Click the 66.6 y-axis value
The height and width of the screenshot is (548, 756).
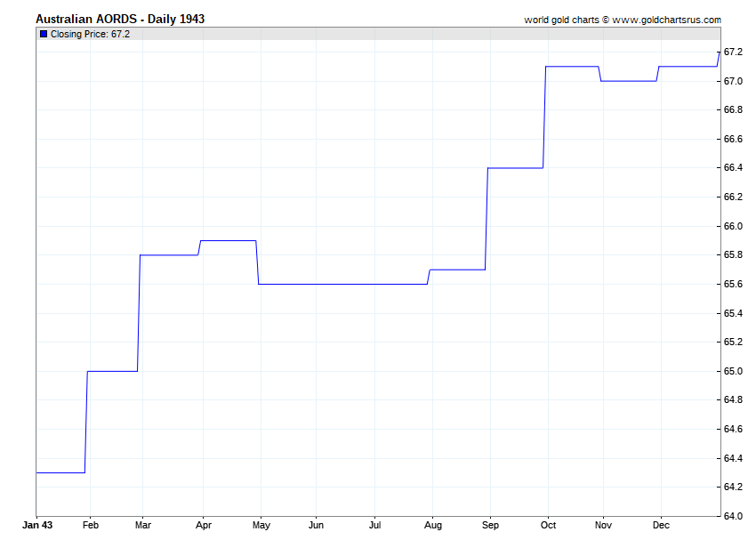coord(733,139)
